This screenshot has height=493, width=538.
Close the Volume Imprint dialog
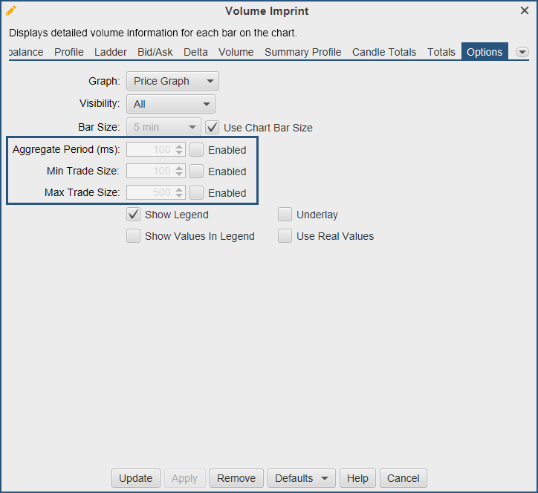(525, 10)
